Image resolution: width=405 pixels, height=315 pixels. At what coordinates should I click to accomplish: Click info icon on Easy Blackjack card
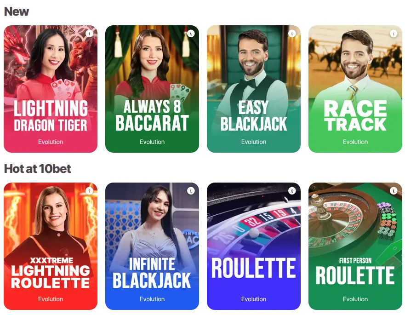click(x=292, y=34)
